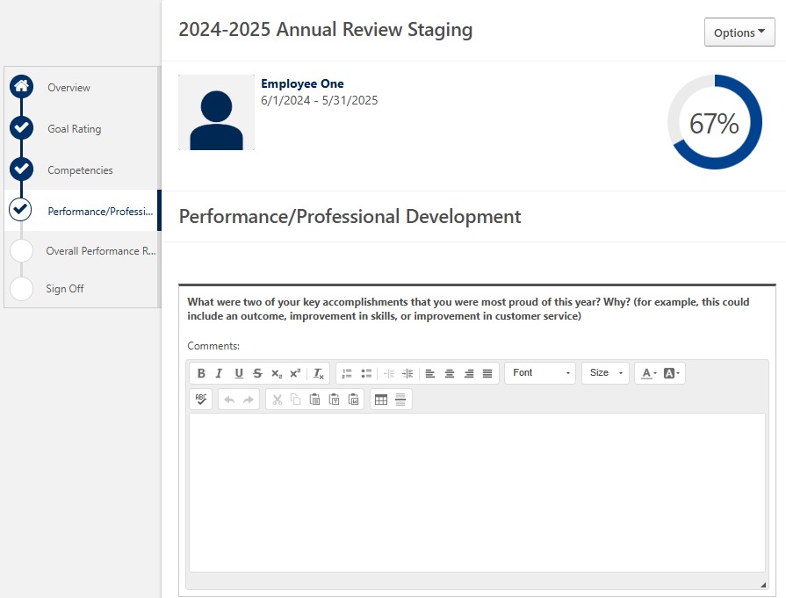This screenshot has height=598, width=786.
Task: Open the background color picker
Action: (x=671, y=373)
